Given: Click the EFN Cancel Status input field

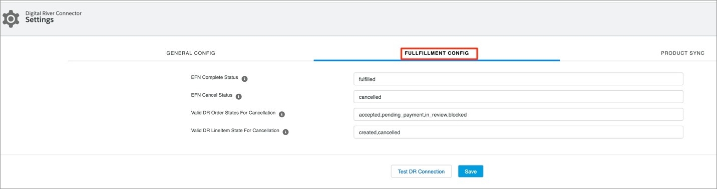Looking at the screenshot, I should (x=518, y=97).
